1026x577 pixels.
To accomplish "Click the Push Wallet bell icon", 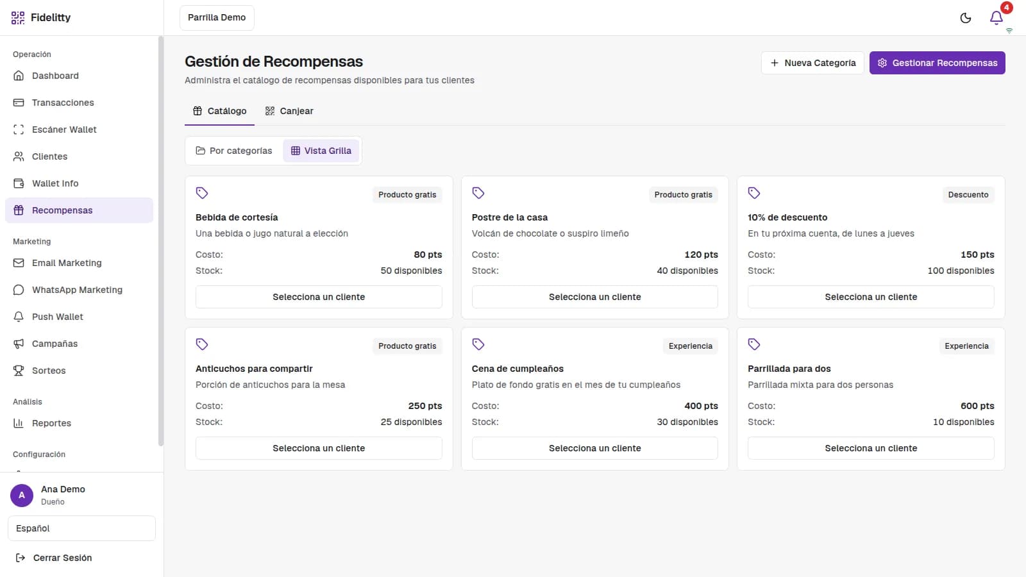I will point(19,317).
